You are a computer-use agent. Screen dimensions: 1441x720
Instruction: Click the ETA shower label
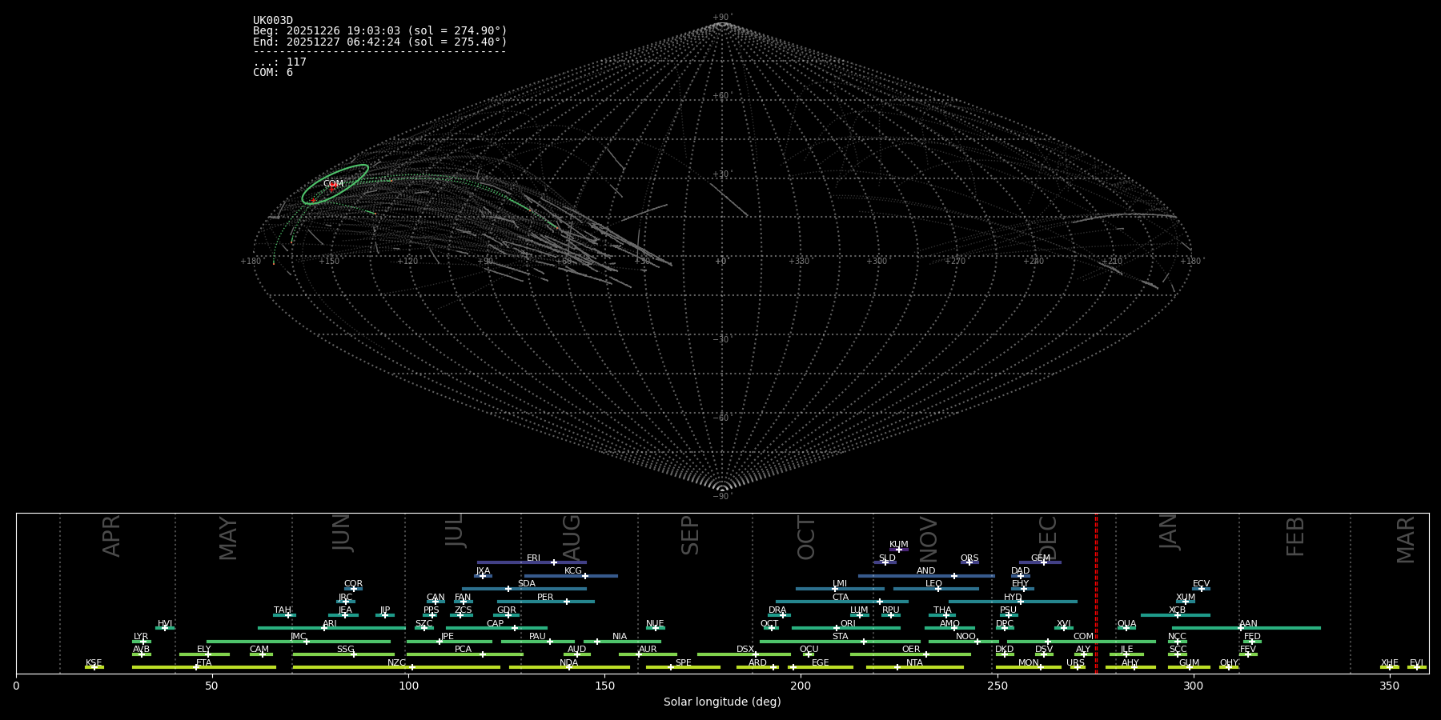click(x=204, y=663)
